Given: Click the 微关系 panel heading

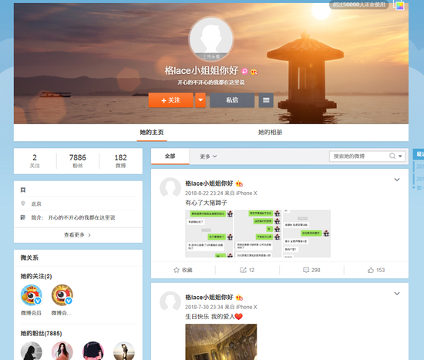Looking at the screenshot, I should point(29,257).
